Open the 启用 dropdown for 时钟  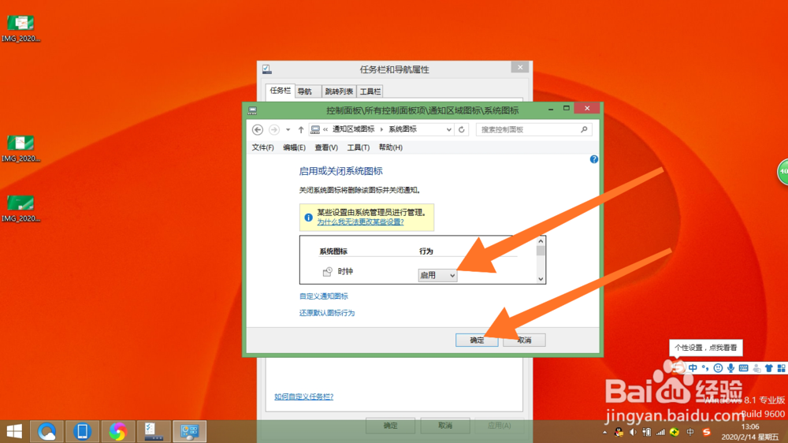click(x=437, y=275)
